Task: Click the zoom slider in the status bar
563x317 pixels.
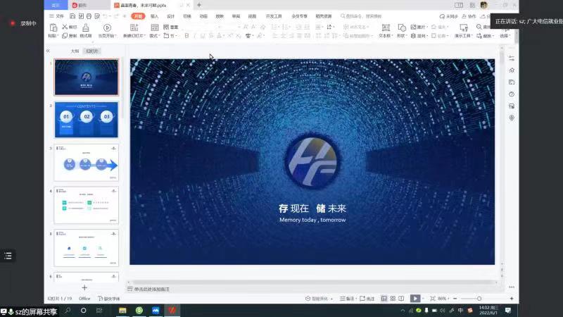Action: [x=479, y=299]
